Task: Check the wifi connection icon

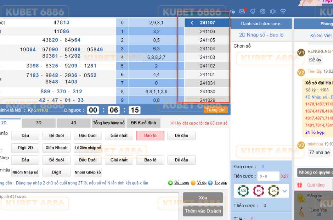Action: click(283, 11)
